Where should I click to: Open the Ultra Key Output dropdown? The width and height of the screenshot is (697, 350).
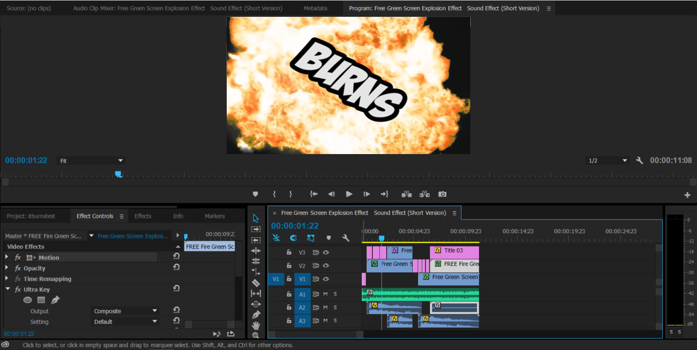coord(126,311)
